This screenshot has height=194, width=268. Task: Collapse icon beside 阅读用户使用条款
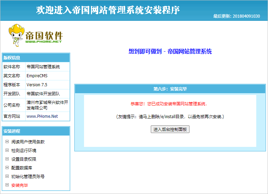click(7, 142)
